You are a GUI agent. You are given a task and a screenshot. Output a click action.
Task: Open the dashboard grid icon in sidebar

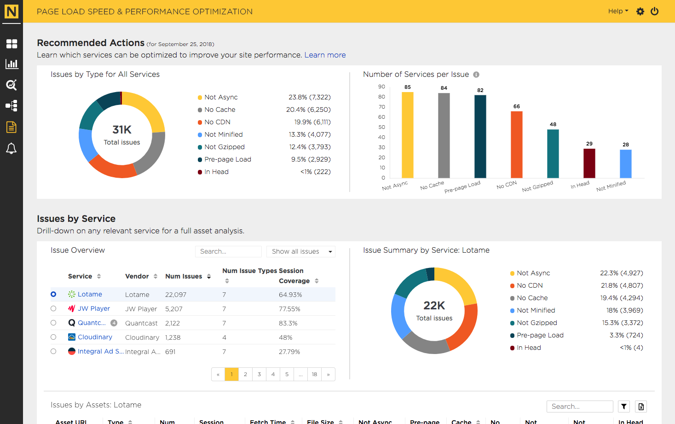12,44
